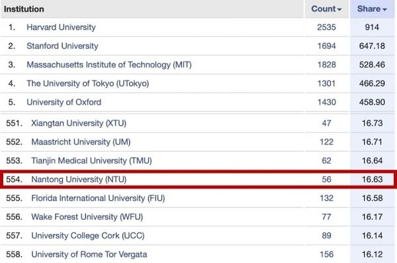Click Nantong University's share value 16.63
The image size is (397, 263).
coord(372,180)
